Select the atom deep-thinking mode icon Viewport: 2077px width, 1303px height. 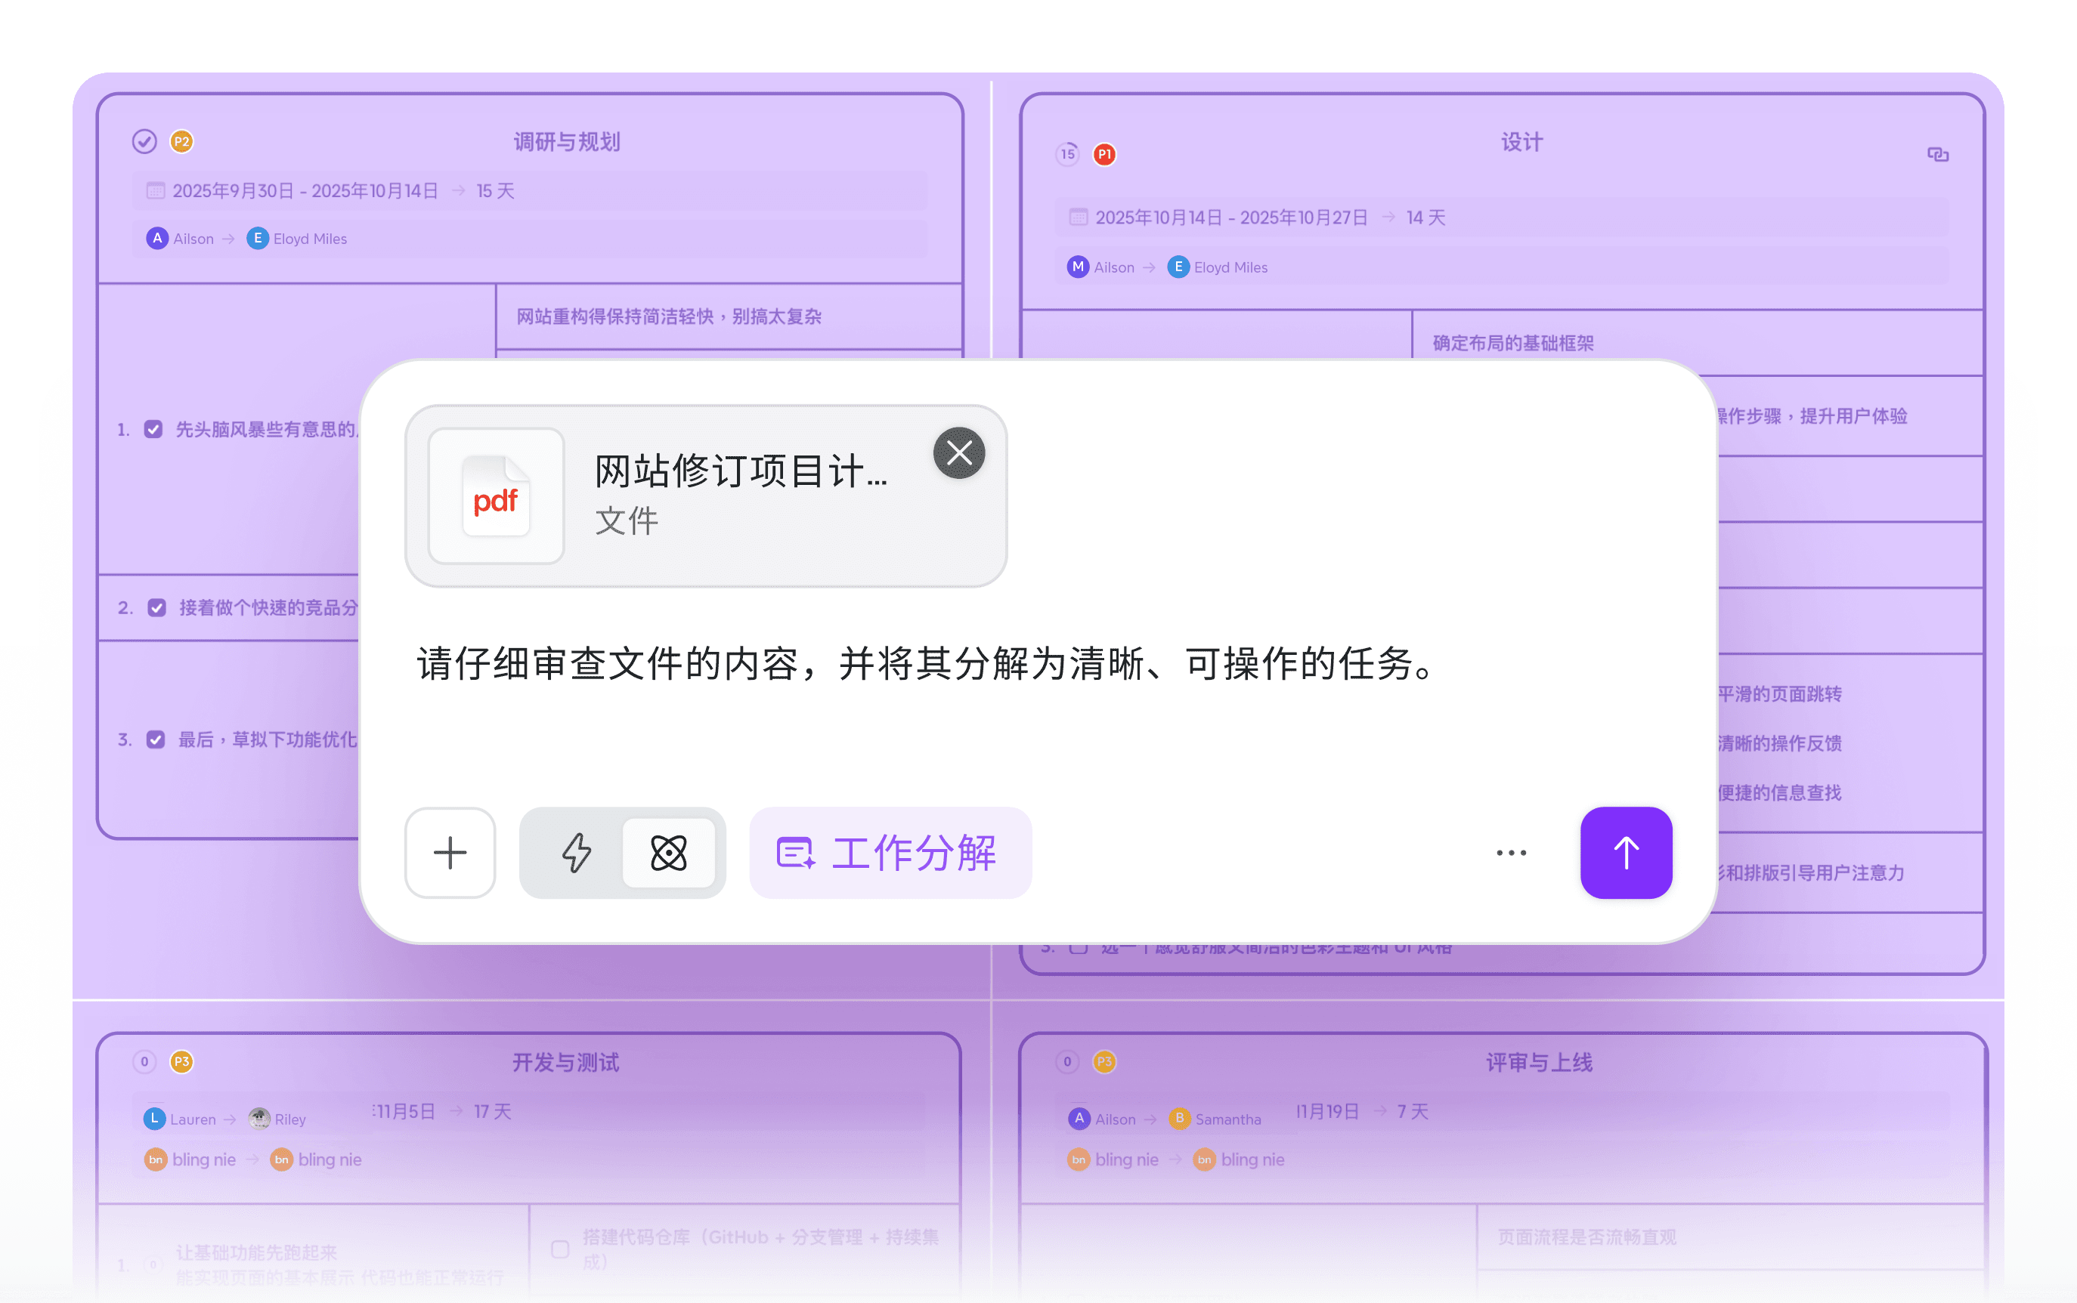669,852
